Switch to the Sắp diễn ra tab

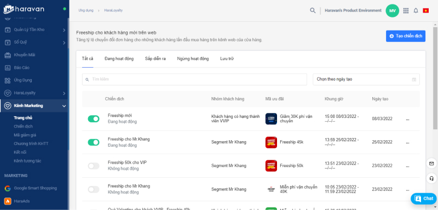[x=155, y=59]
